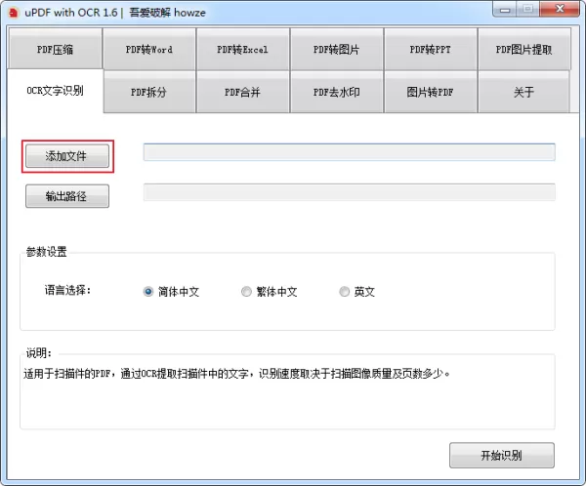
Task: Open the PDF压缩 tab
Action: (55, 49)
